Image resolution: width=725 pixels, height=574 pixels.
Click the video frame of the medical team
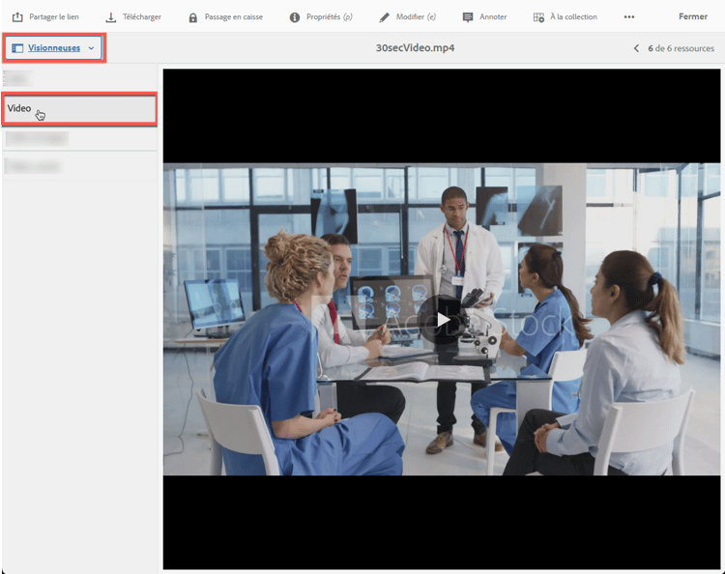[x=442, y=319]
